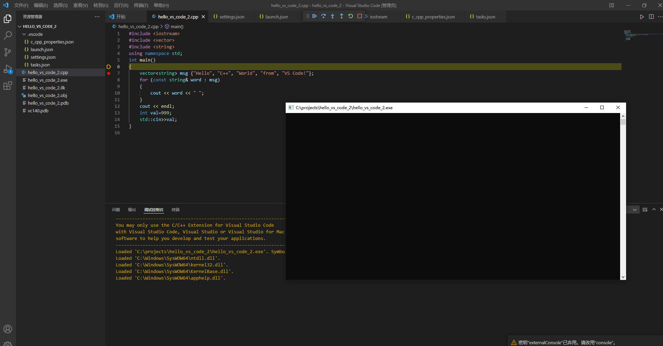This screenshot has width=663, height=346.
Task: Switch to the tasks.json editor tab
Action: tap(485, 17)
